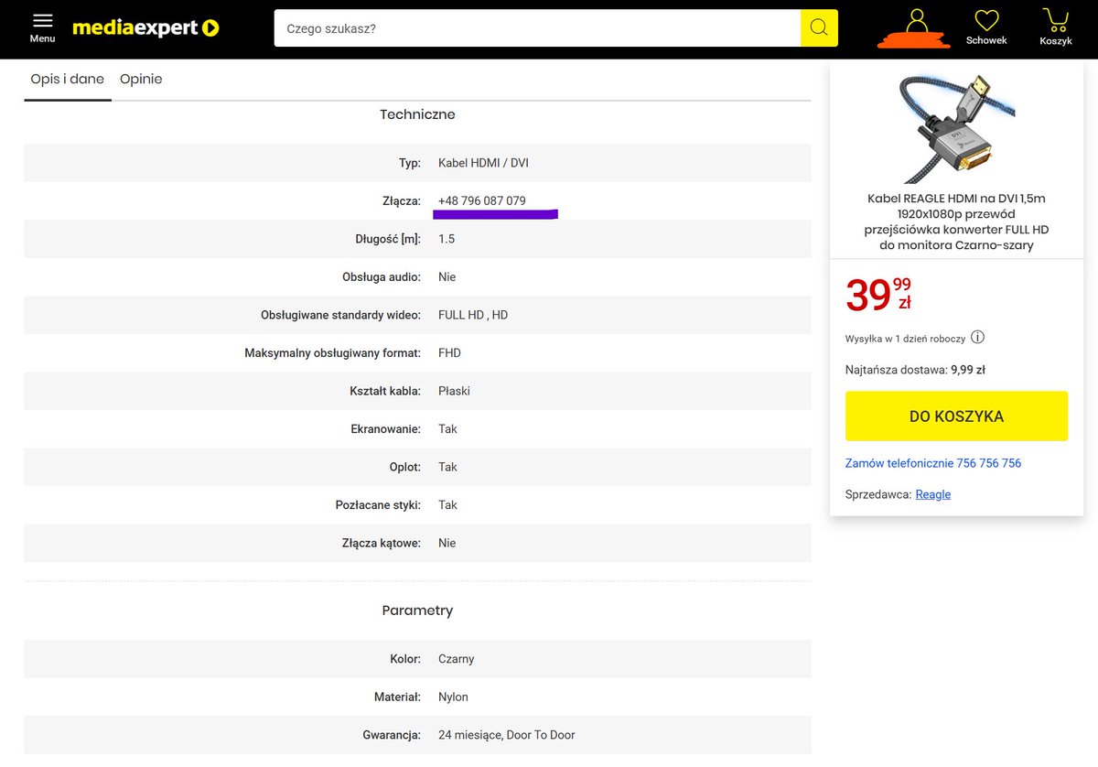The width and height of the screenshot is (1098, 767).
Task: Click the HDMI DVI cable product thumbnail
Action: (956, 128)
